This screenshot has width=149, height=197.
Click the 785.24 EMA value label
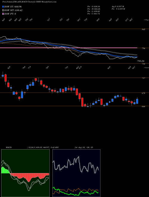[141, 61]
